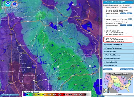The image size is (134, 97).
Task: Click the Lake Tahoe label on map
Action: tap(98, 86)
